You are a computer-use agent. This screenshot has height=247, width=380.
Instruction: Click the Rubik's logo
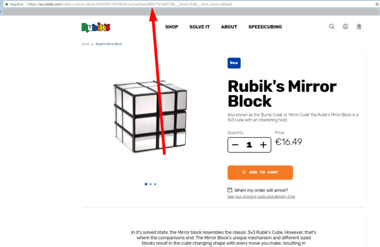[x=96, y=27]
